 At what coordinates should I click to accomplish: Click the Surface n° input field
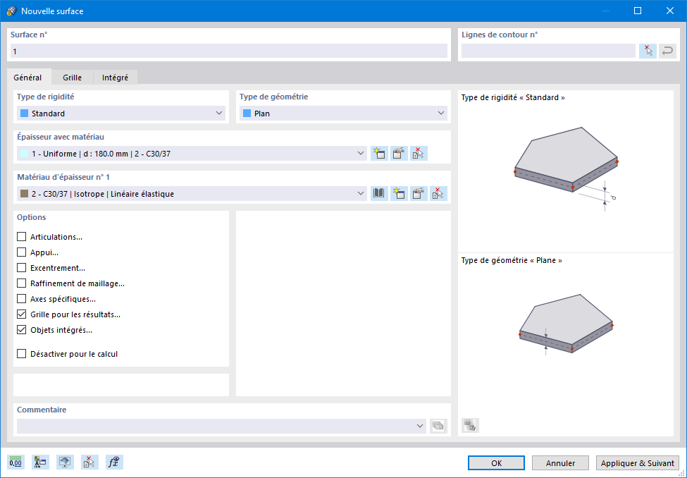click(229, 51)
